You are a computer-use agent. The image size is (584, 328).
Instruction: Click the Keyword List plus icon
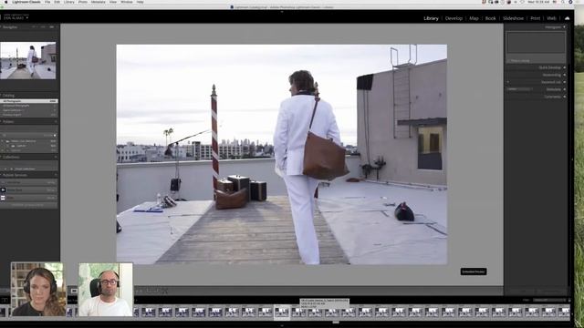508,82
